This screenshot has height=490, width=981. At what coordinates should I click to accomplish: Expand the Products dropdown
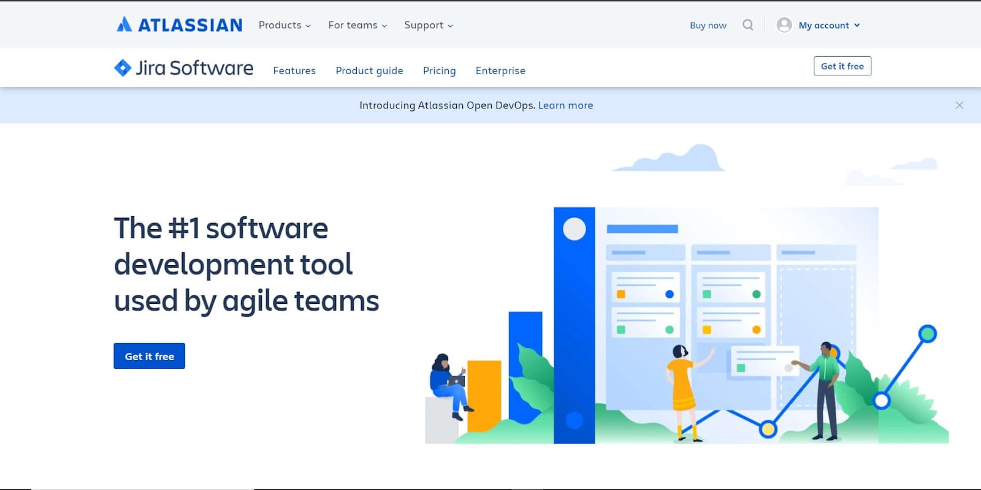[284, 25]
